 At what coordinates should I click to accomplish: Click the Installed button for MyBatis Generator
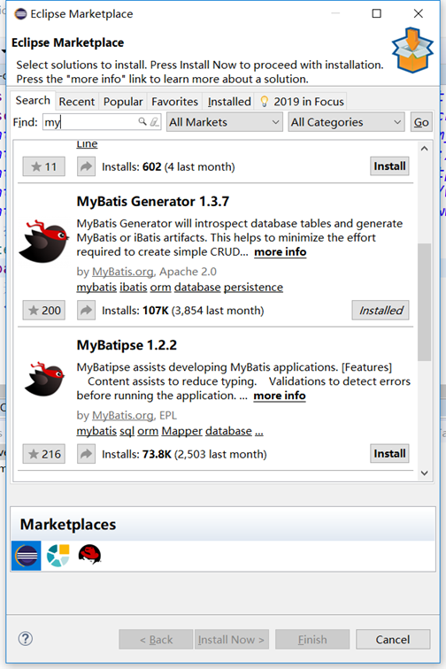click(x=381, y=311)
